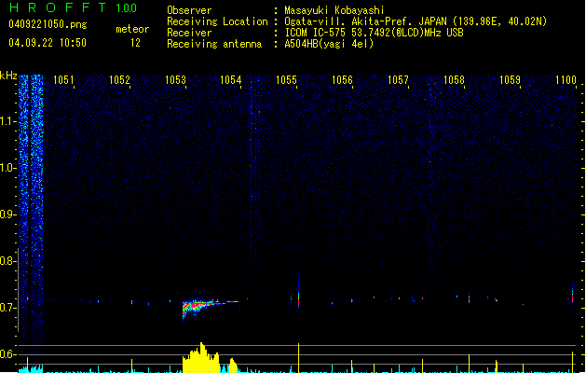
Task: Click the Receiver field label
Action: tap(189, 33)
